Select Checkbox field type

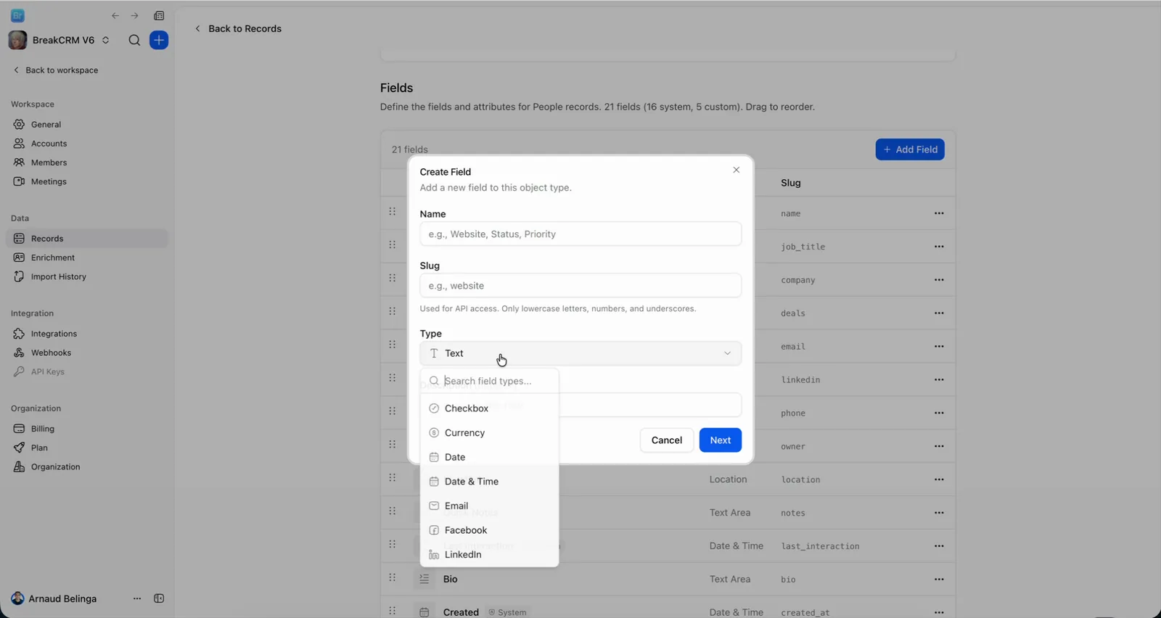point(490,408)
